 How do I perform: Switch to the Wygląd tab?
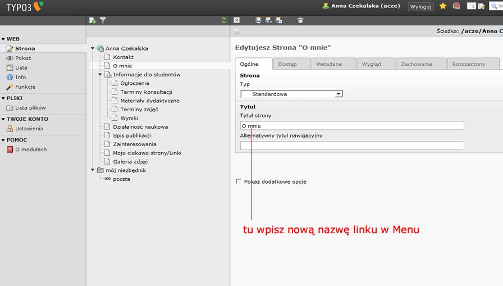pos(376,64)
